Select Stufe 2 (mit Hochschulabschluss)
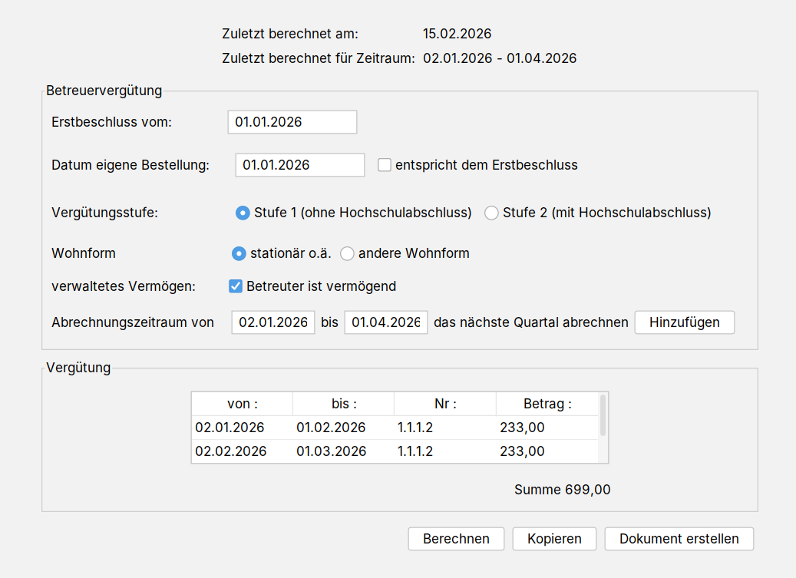 click(491, 213)
